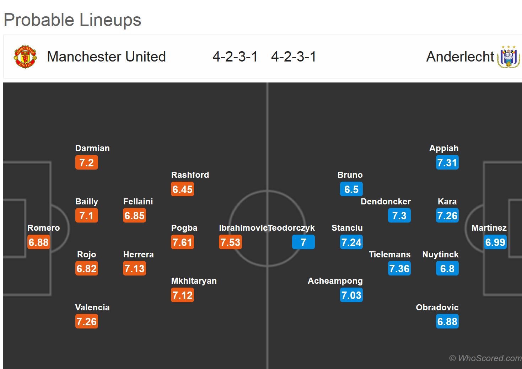
Task: Click Acheampong's player name
Action: coord(335,281)
